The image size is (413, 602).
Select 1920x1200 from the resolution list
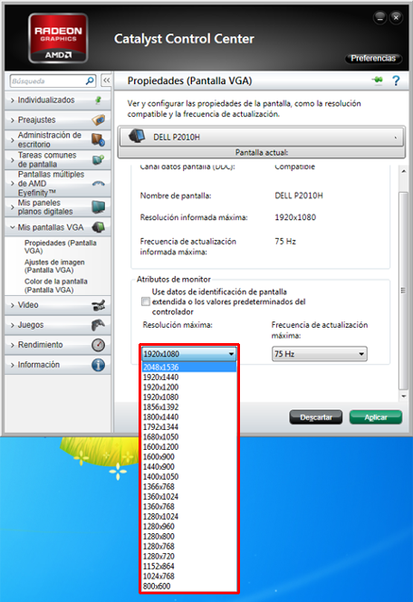[189, 387]
